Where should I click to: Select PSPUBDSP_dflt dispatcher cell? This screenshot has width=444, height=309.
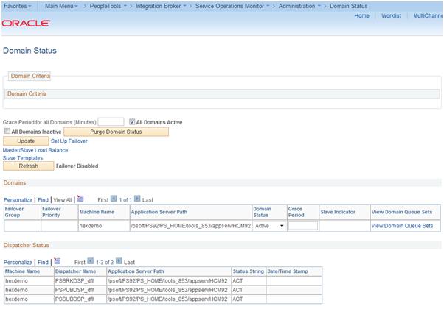pos(75,290)
